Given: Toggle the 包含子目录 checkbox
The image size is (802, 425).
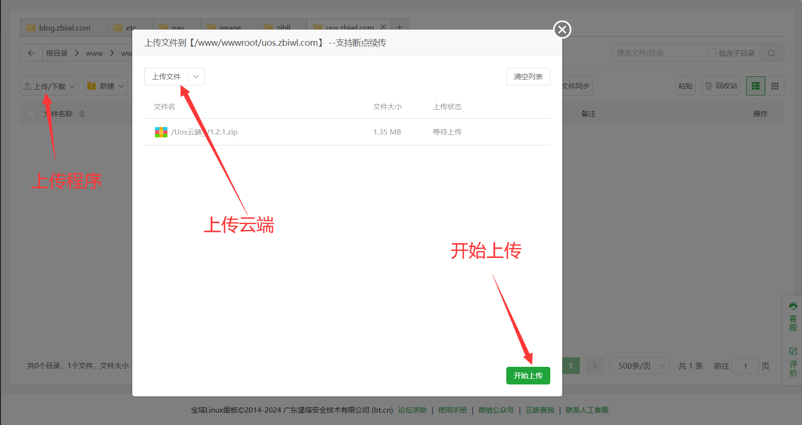Looking at the screenshot, I should point(712,53).
